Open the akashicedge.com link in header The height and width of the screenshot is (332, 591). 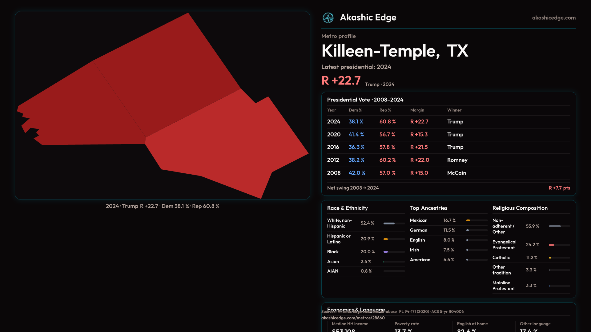553,18
